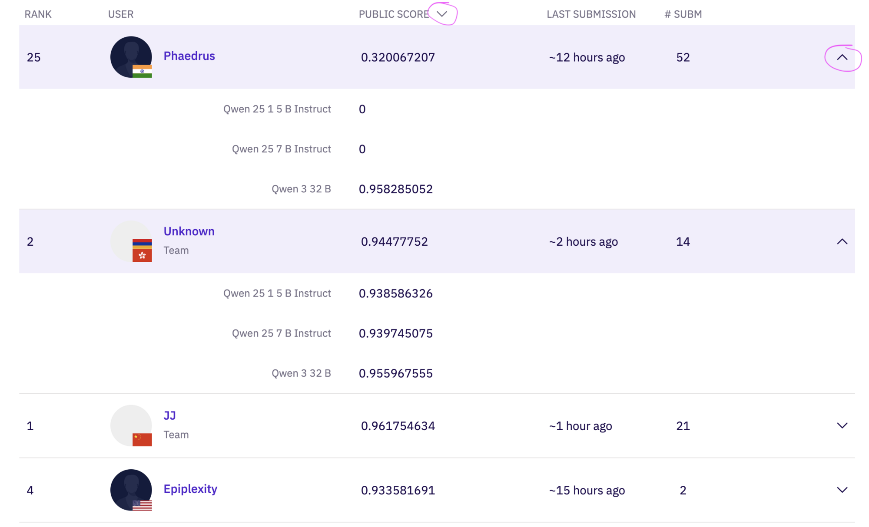Open Epiplexity user profile link

point(190,489)
